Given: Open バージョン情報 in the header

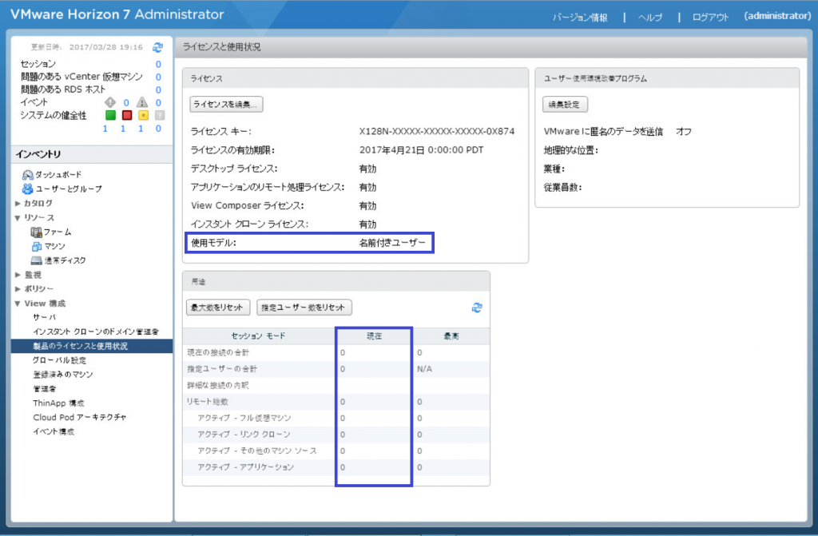Looking at the screenshot, I should [x=580, y=18].
